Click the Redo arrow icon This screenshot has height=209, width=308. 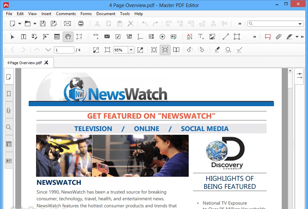[155, 24]
